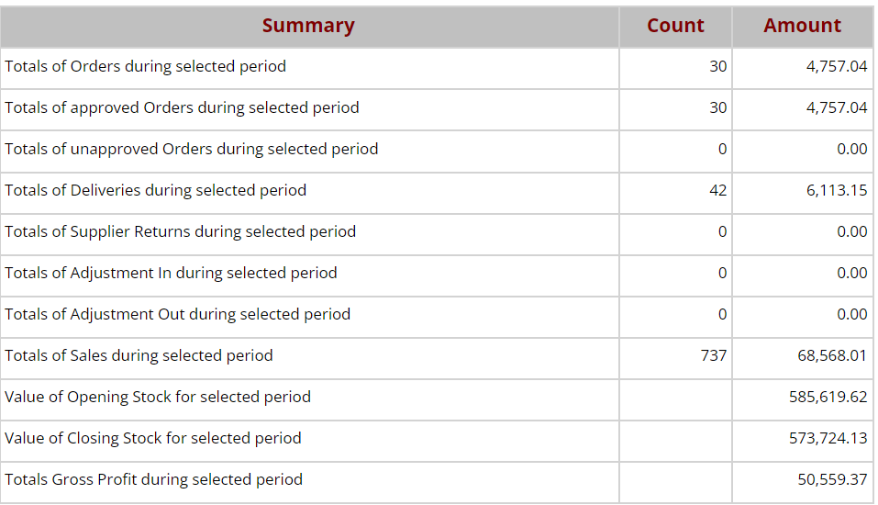Click the Totals Gross Profit label
878x505 pixels.
[x=153, y=479]
